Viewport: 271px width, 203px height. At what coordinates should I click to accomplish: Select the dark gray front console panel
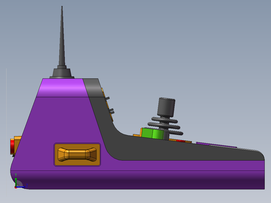173,148
